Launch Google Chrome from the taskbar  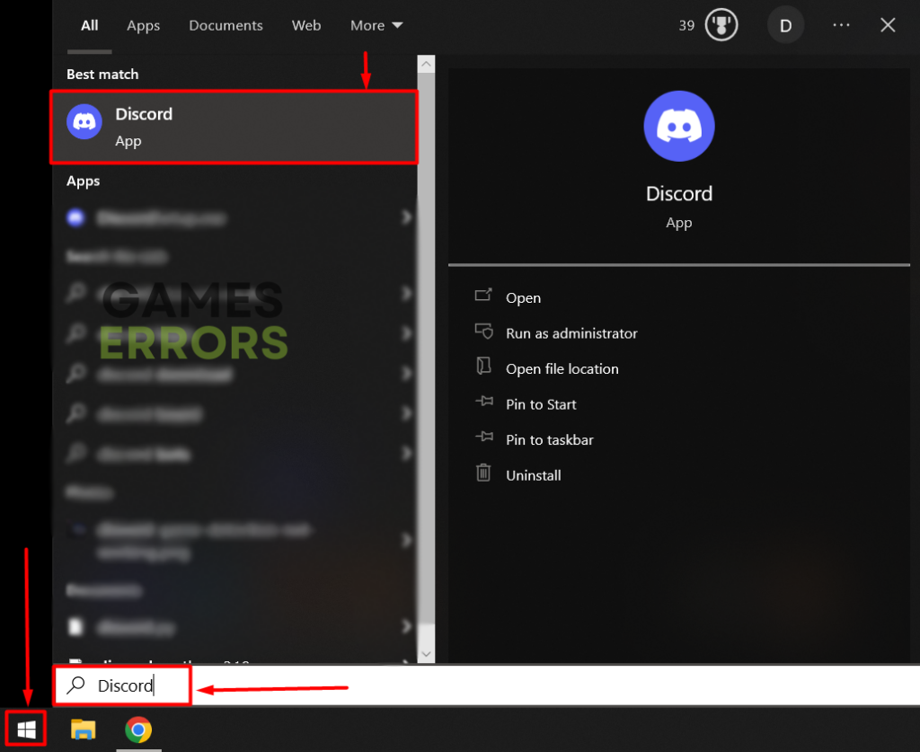pos(138,730)
